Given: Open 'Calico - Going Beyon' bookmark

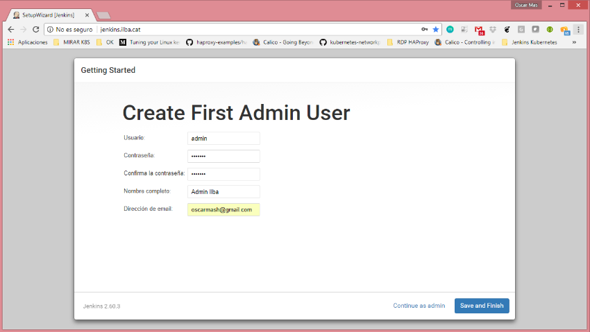Looking at the screenshot, I should click(283, 42).
